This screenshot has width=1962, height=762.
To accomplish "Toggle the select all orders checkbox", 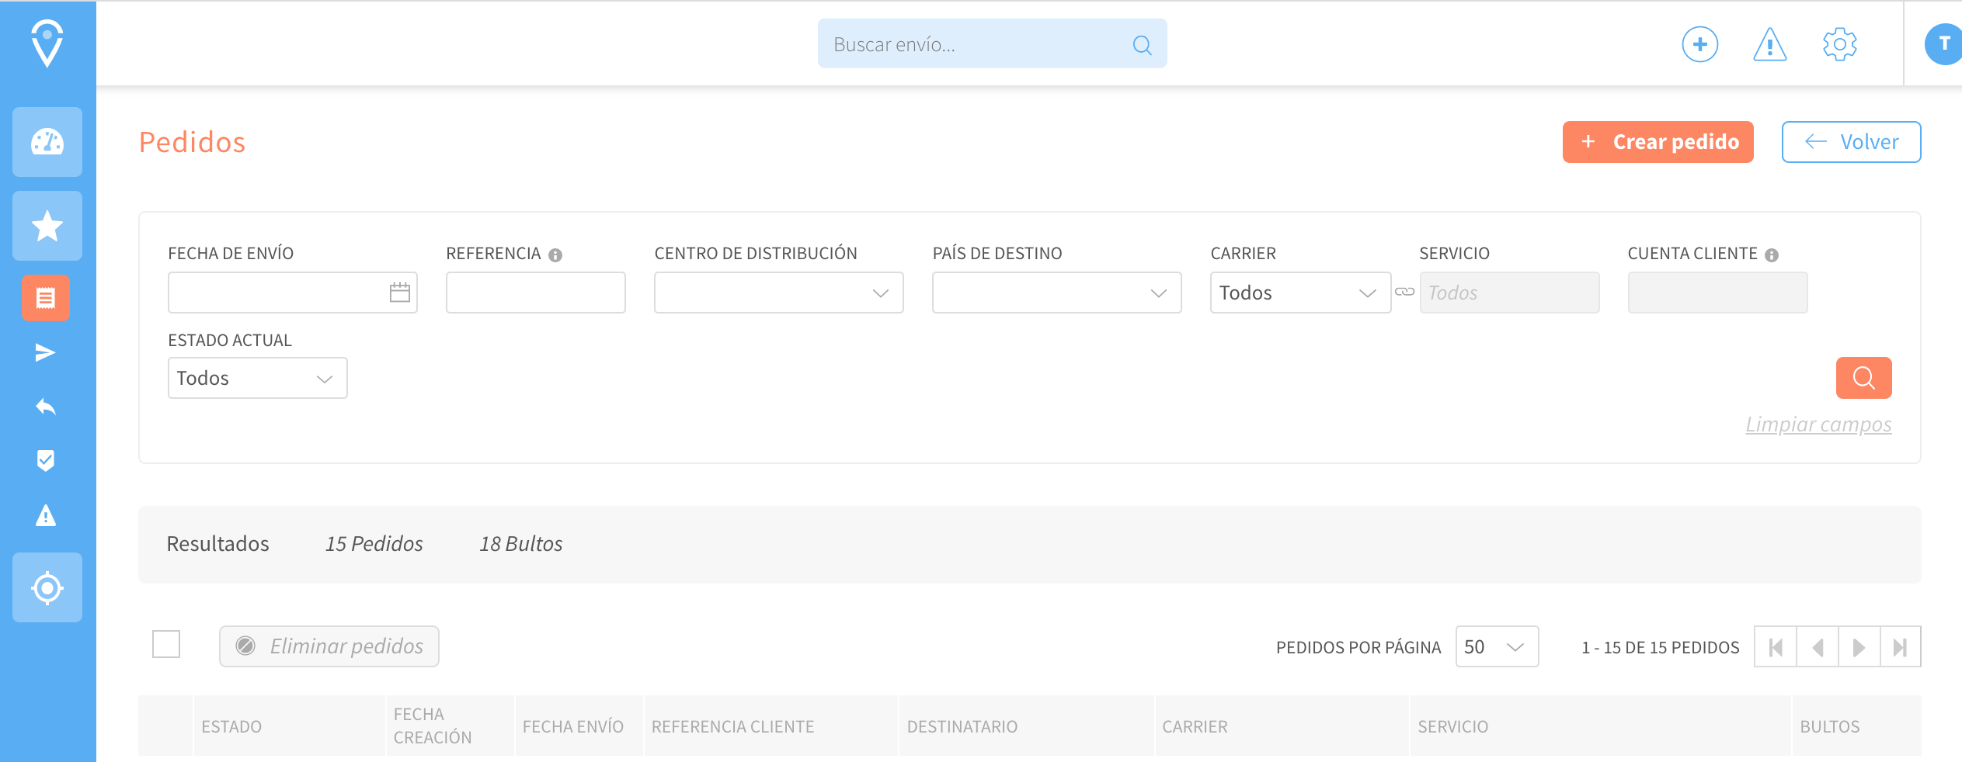I will tap(166, 644).
